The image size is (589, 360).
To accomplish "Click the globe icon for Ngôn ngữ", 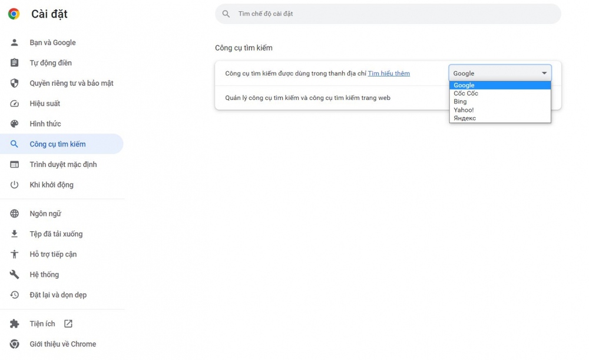I will [x=14, y=214].
